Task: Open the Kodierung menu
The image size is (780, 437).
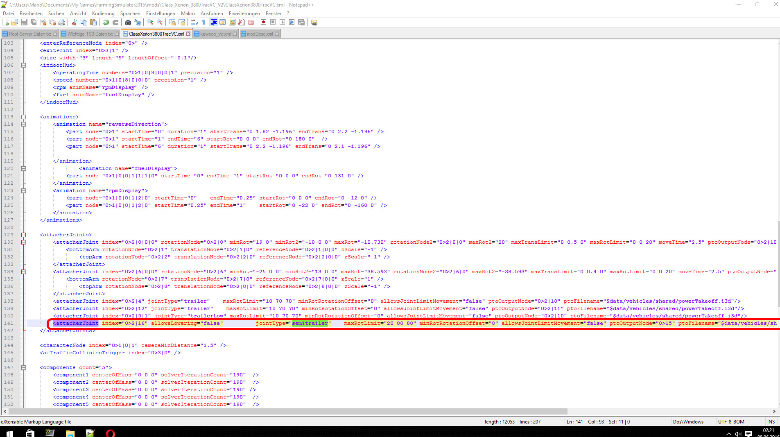Action: 103,14
